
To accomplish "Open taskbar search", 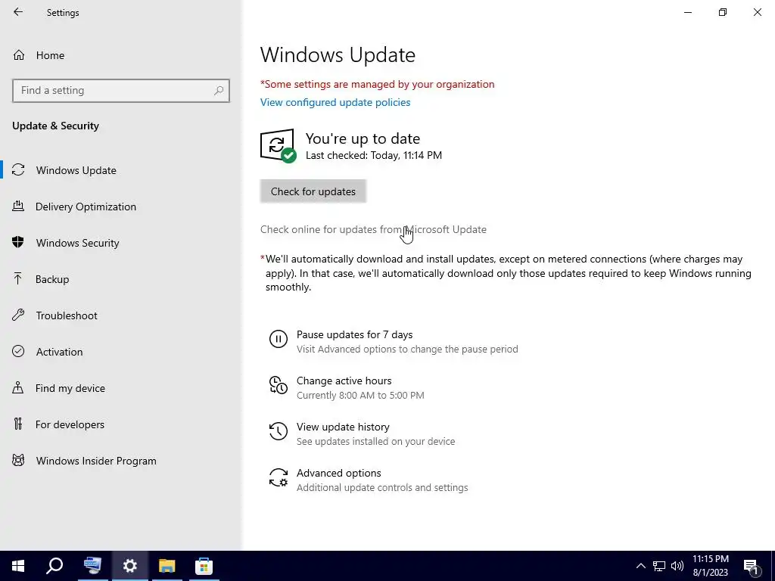I will [54, 566].
